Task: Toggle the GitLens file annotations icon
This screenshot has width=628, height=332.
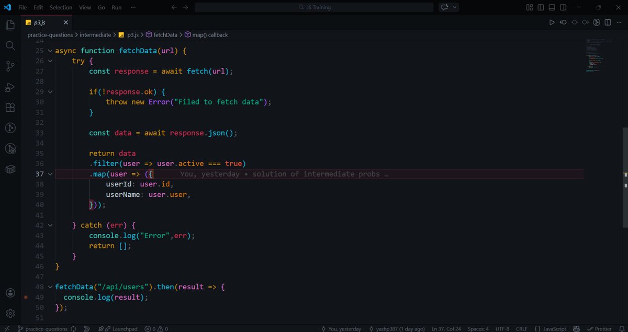Action: point(597,22)
